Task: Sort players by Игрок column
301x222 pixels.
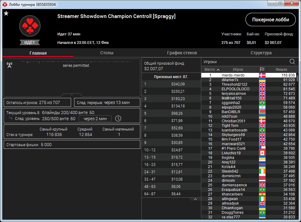Action: coord(238,70)
